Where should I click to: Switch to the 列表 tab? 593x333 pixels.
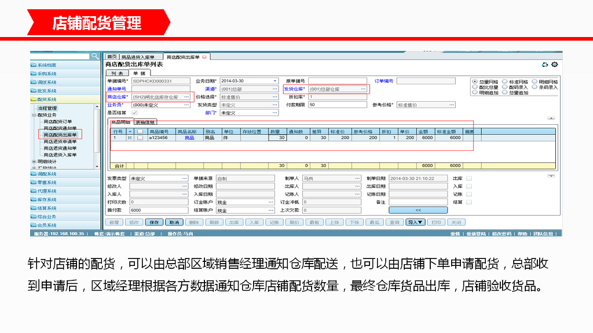116,73
